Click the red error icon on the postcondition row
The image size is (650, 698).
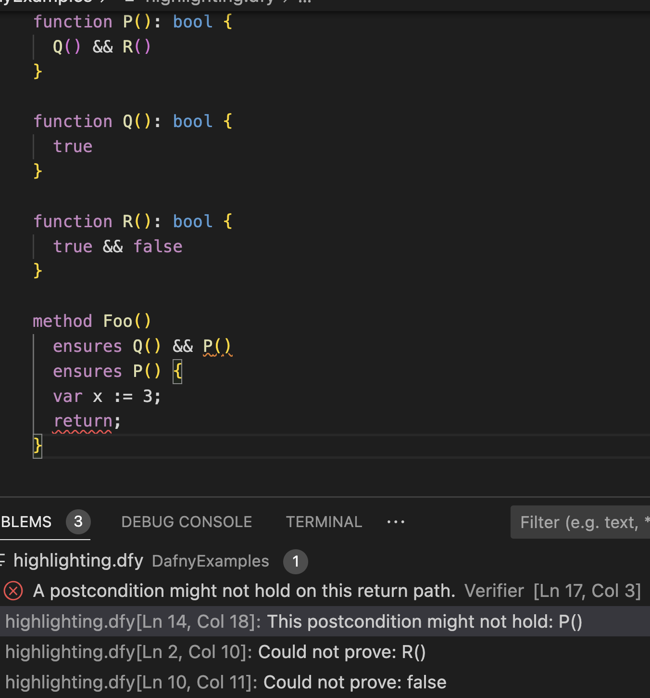13,591
